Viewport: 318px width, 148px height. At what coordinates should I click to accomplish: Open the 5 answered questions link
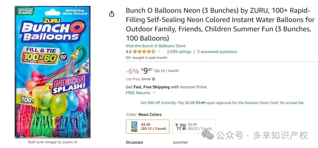217,52
